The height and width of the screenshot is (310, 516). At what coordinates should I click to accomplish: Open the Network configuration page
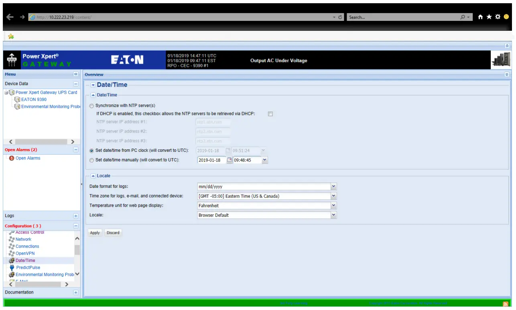[x=23, y=240]
